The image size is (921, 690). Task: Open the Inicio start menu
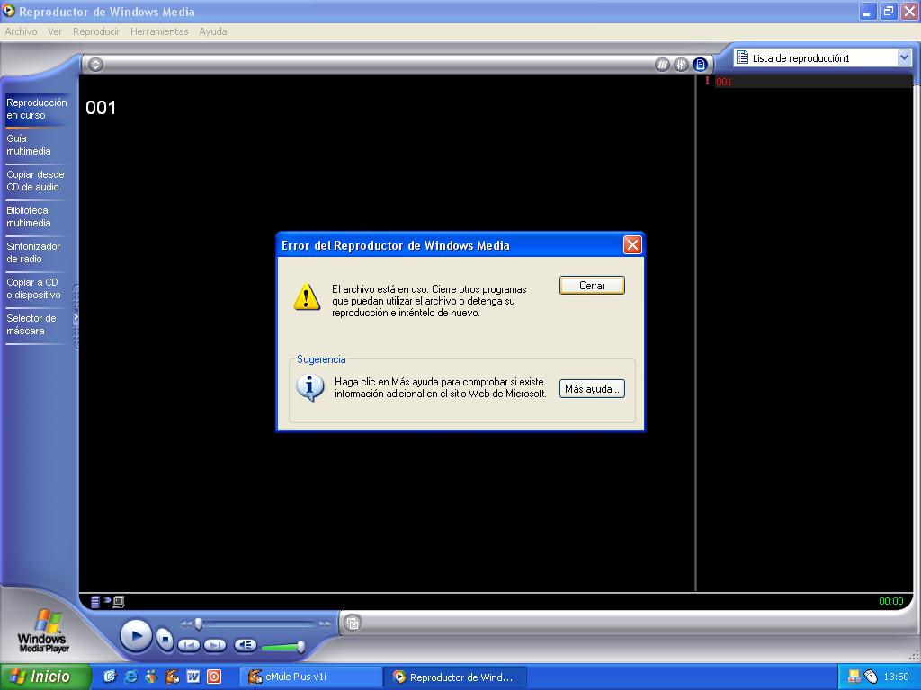(x=45, y=677)
